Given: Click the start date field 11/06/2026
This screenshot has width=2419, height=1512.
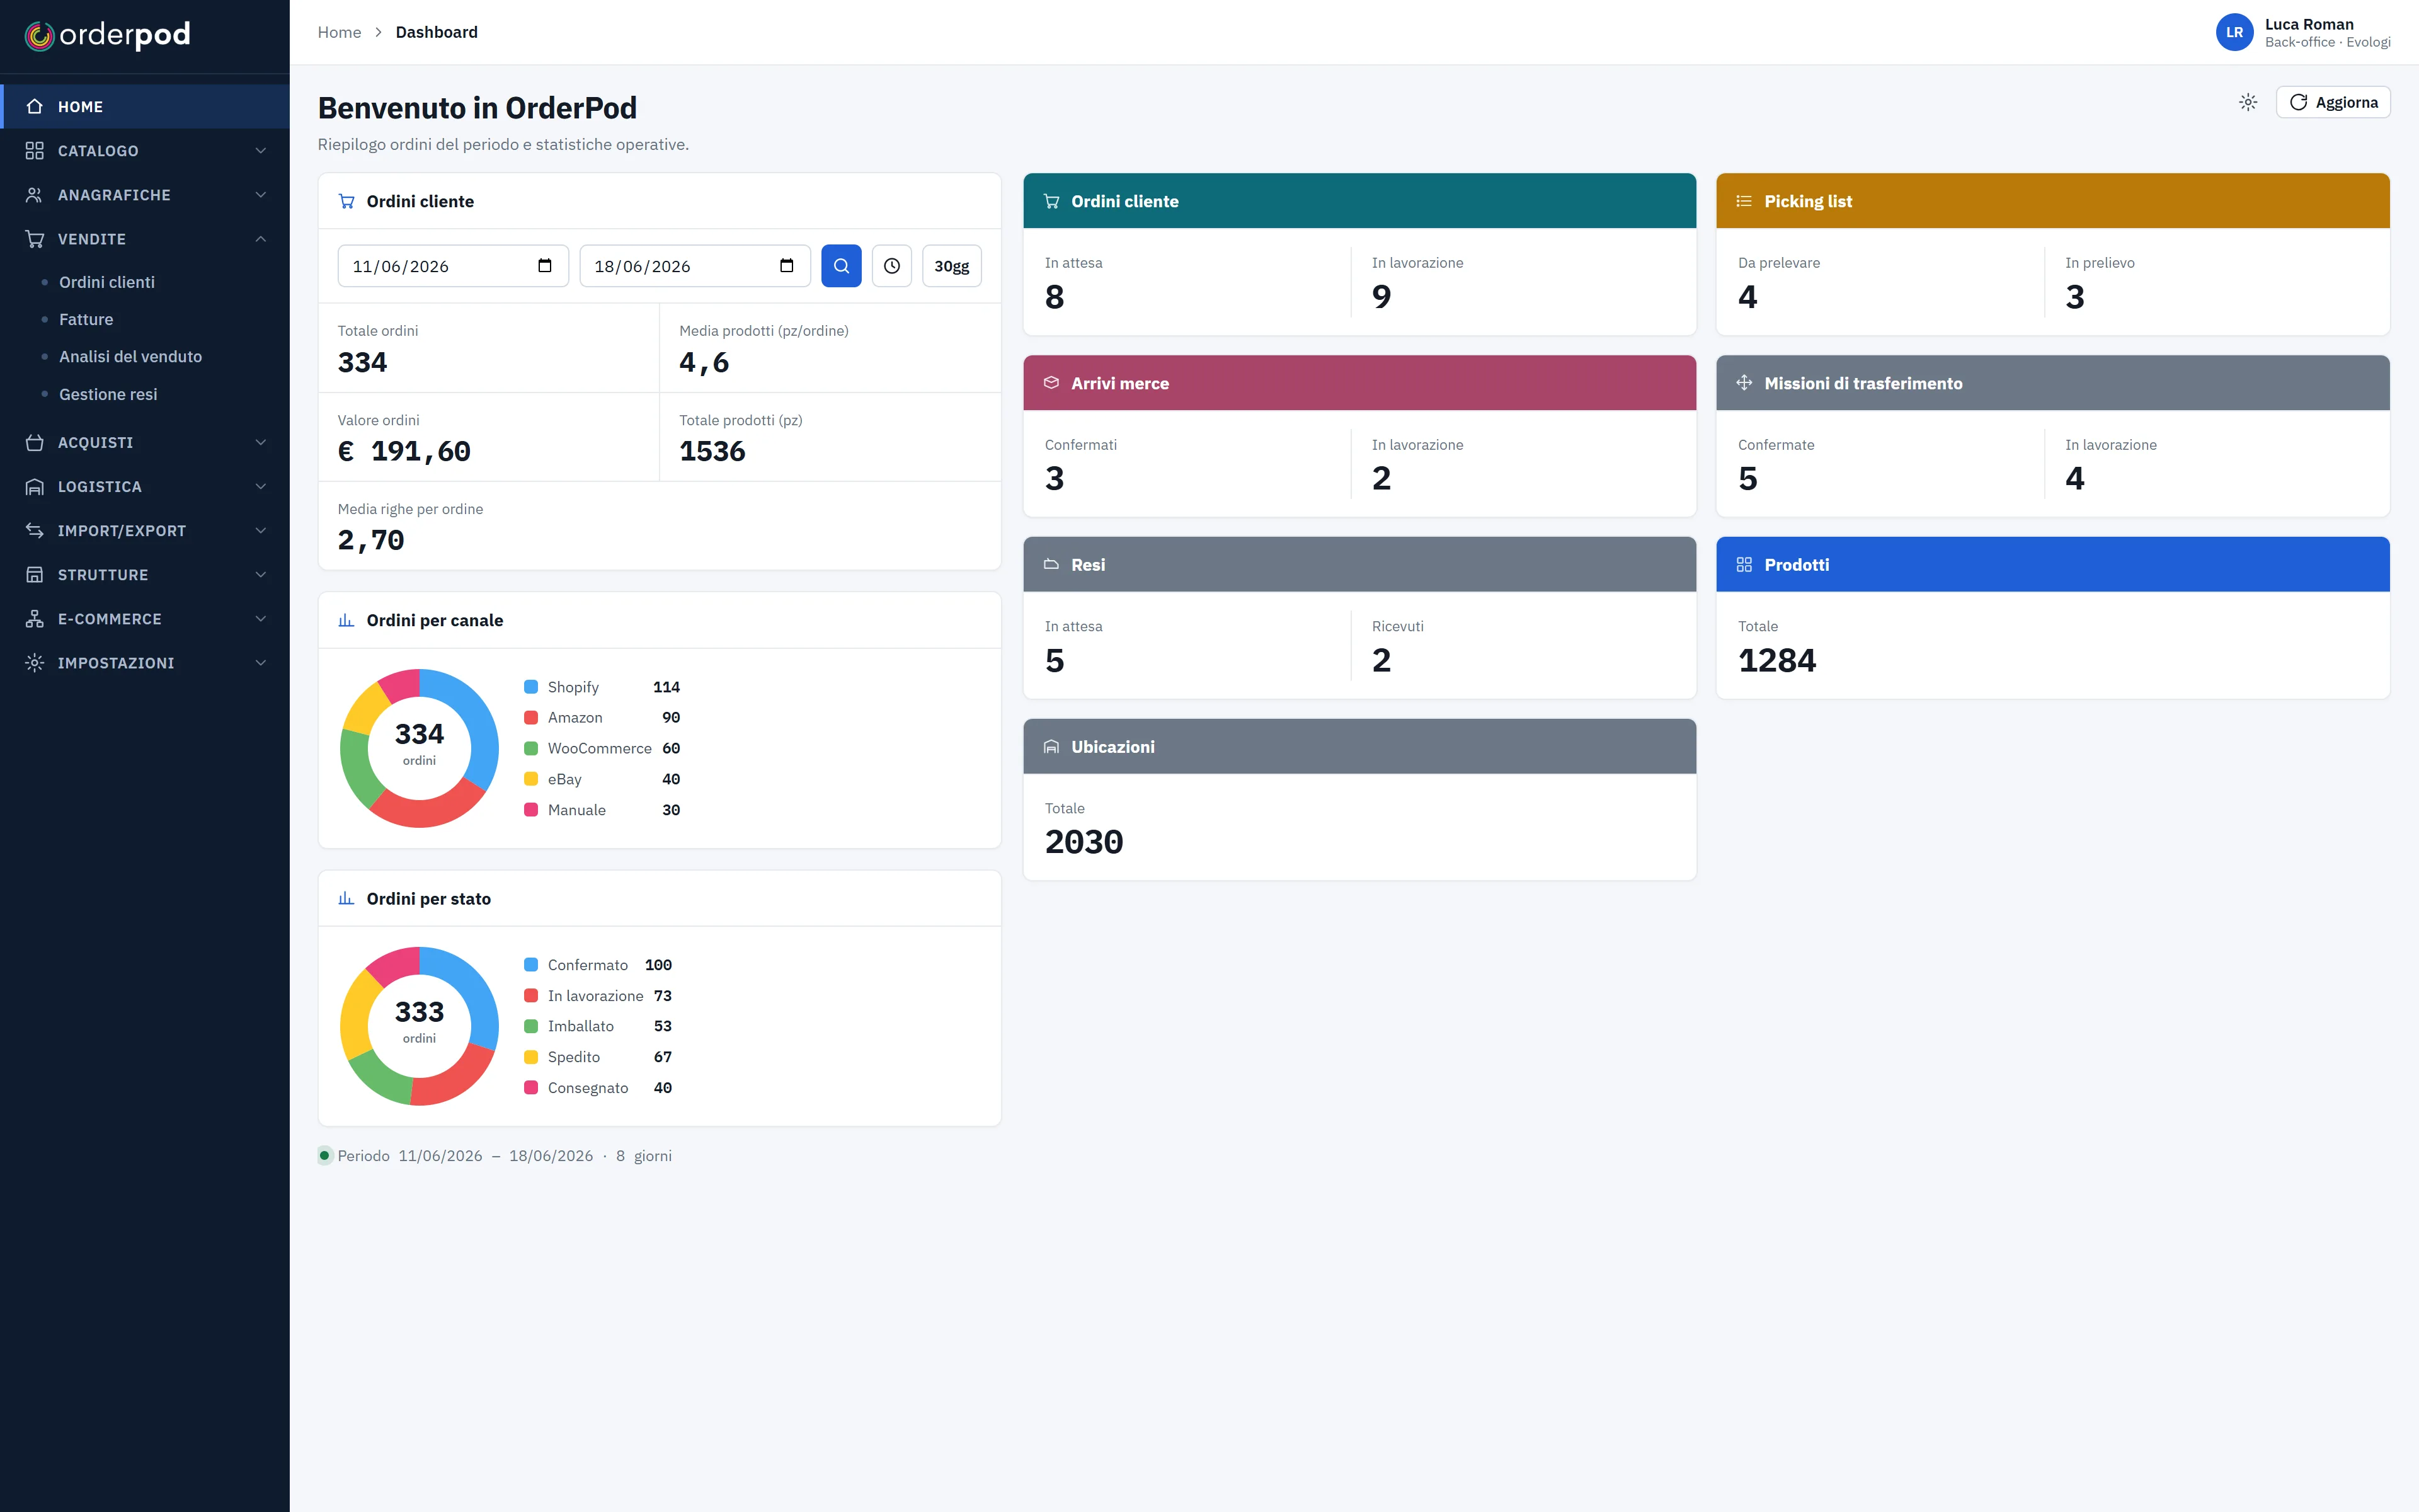Looking at the screenshot, I should coord(453,266).
